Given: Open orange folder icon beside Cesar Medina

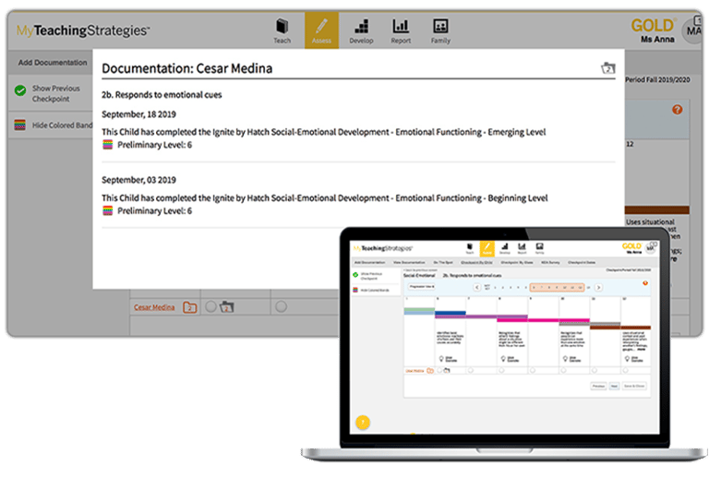Looking at the screenshot, I should (x=189, y=307).
